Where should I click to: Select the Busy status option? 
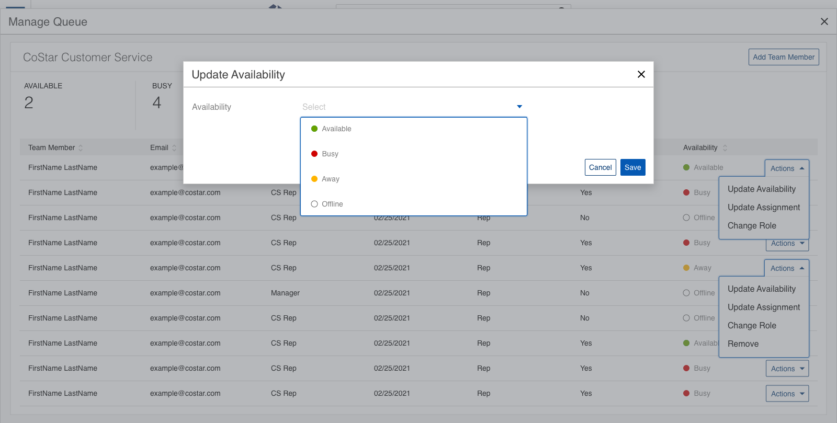coord(330,154)
